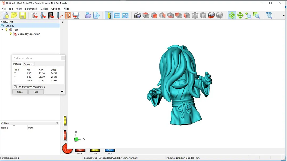
Task: Click the vase-shaped toolbar icon with red arrow
Action: [43, 15]
